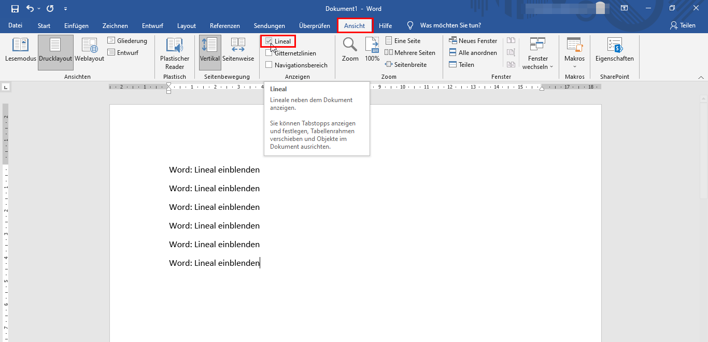Image resolution: width=708 pixels, height=342 pixels.
Task: Switch to Gliederung view
Action: 128,40
